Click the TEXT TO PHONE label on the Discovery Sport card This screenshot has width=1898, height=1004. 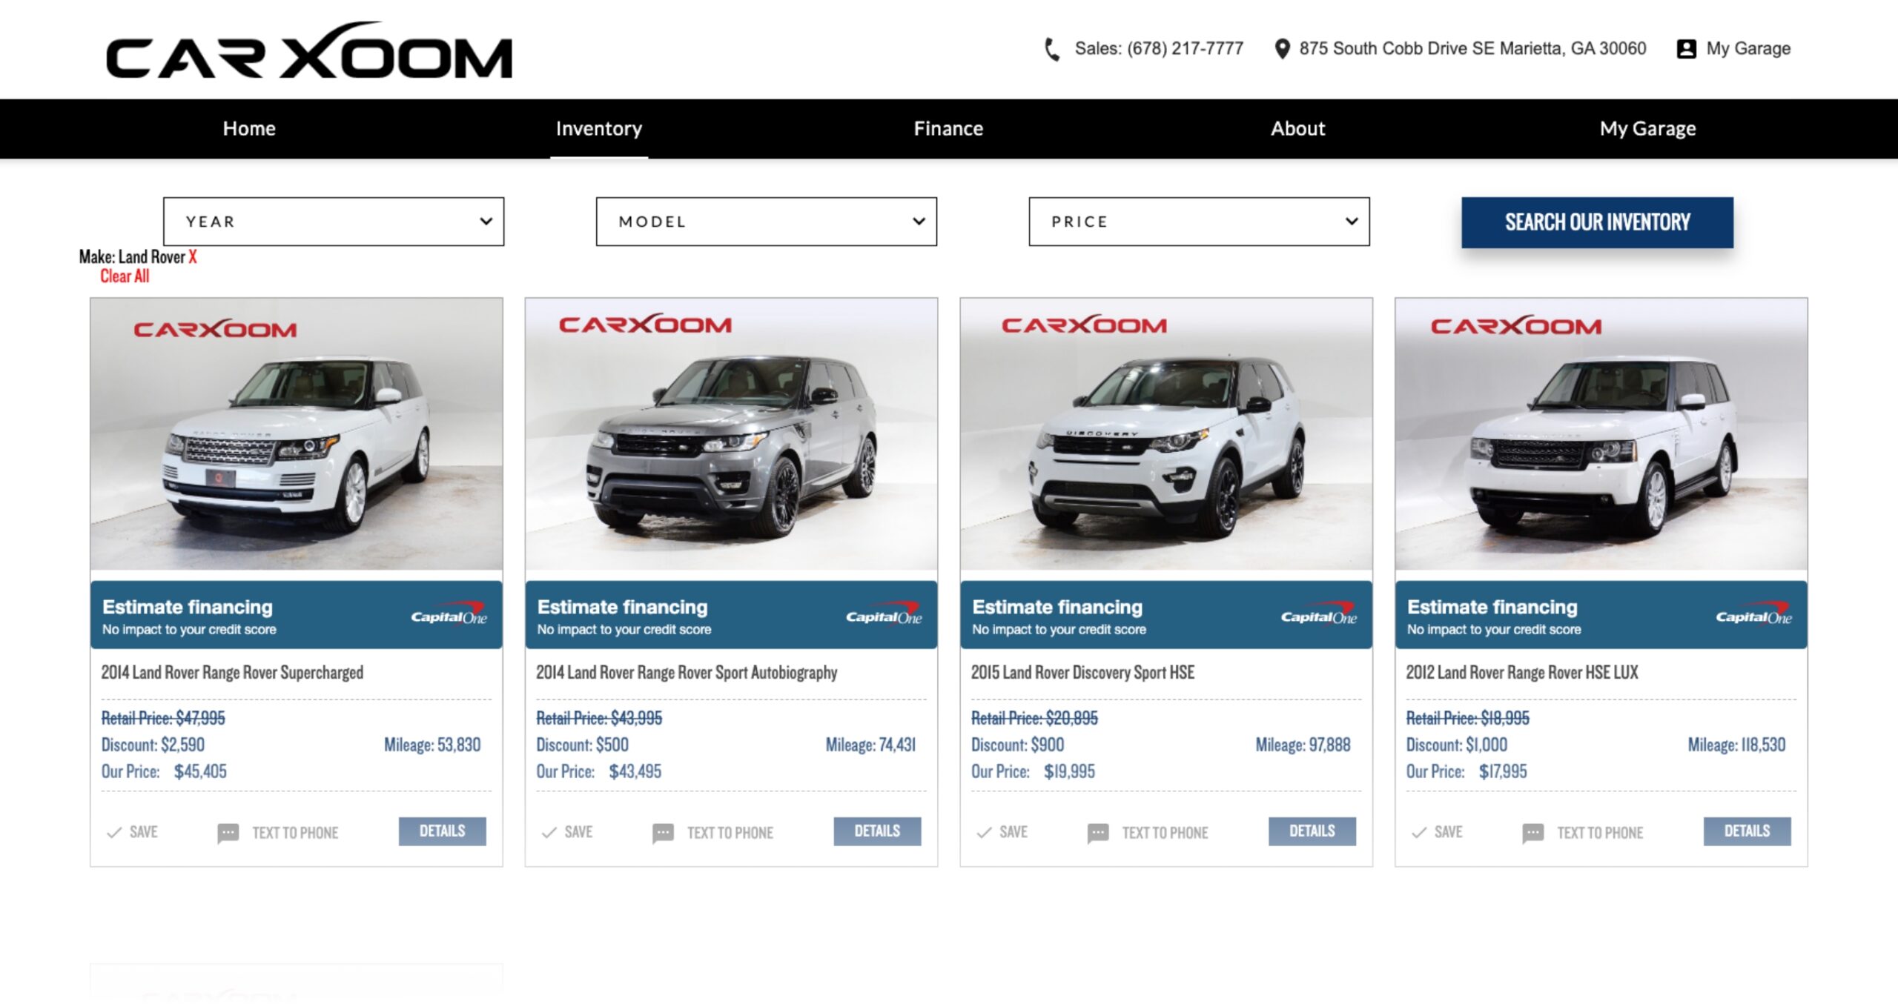tap(1165, 833)
